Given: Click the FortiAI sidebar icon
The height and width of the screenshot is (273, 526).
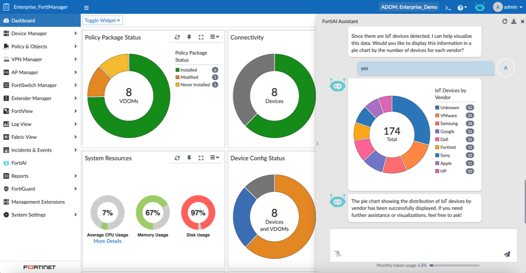Looking at the screenshot, I should tap(6, 163).
